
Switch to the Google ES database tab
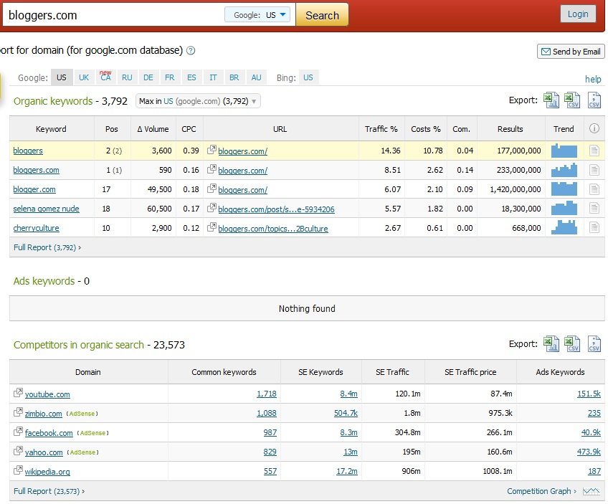(x=191, y=77)
